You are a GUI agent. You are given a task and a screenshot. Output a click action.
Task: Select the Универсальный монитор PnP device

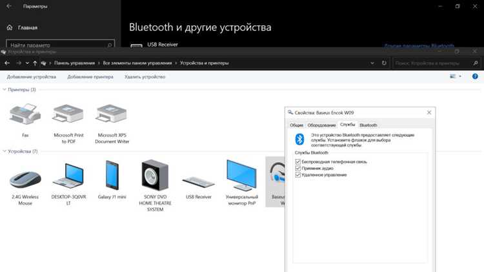[x=241, y=175]
